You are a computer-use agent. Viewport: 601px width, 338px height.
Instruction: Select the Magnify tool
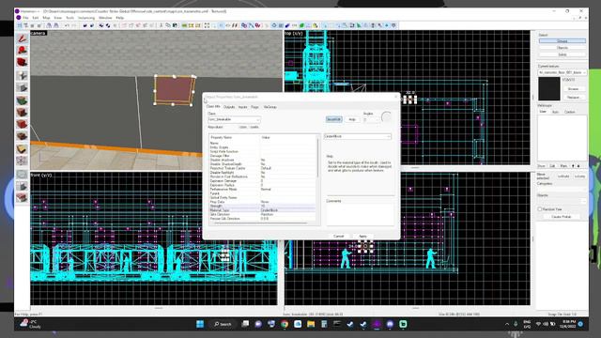point(22,51)
